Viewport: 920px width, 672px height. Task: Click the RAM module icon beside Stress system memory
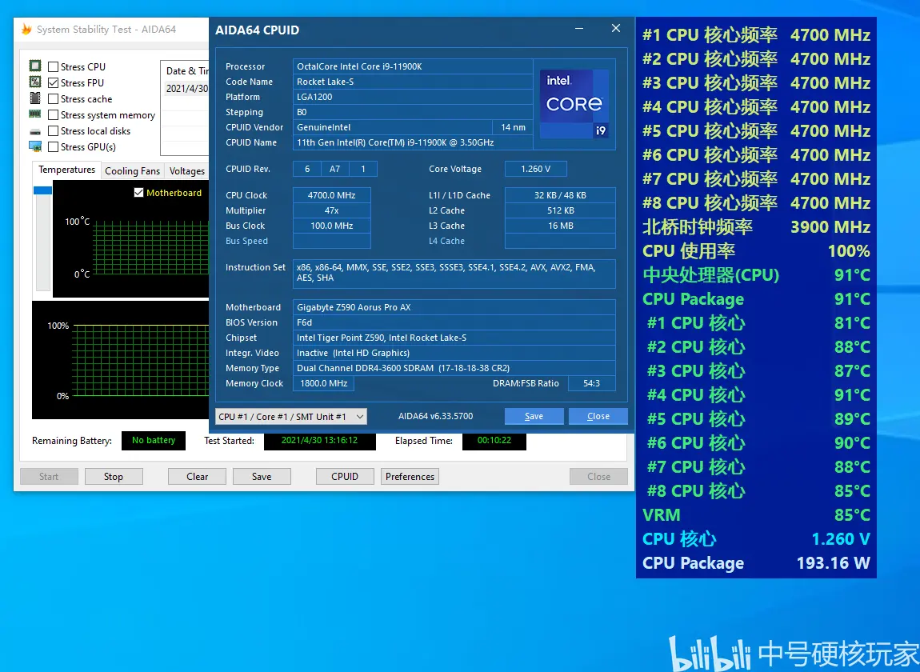(x=35, y=114)
